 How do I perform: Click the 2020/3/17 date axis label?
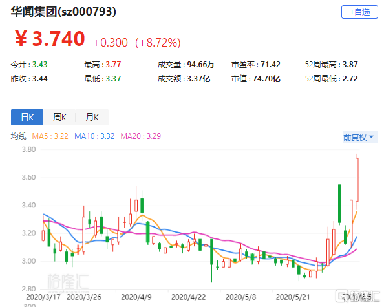(43, 297)
